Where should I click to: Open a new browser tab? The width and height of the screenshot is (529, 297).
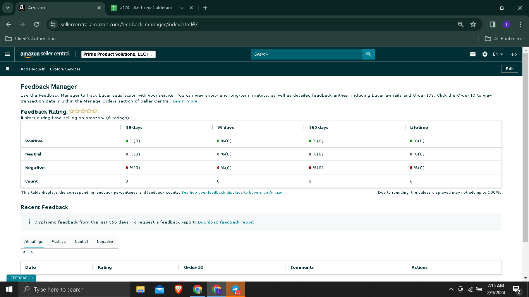coord(205,8)
